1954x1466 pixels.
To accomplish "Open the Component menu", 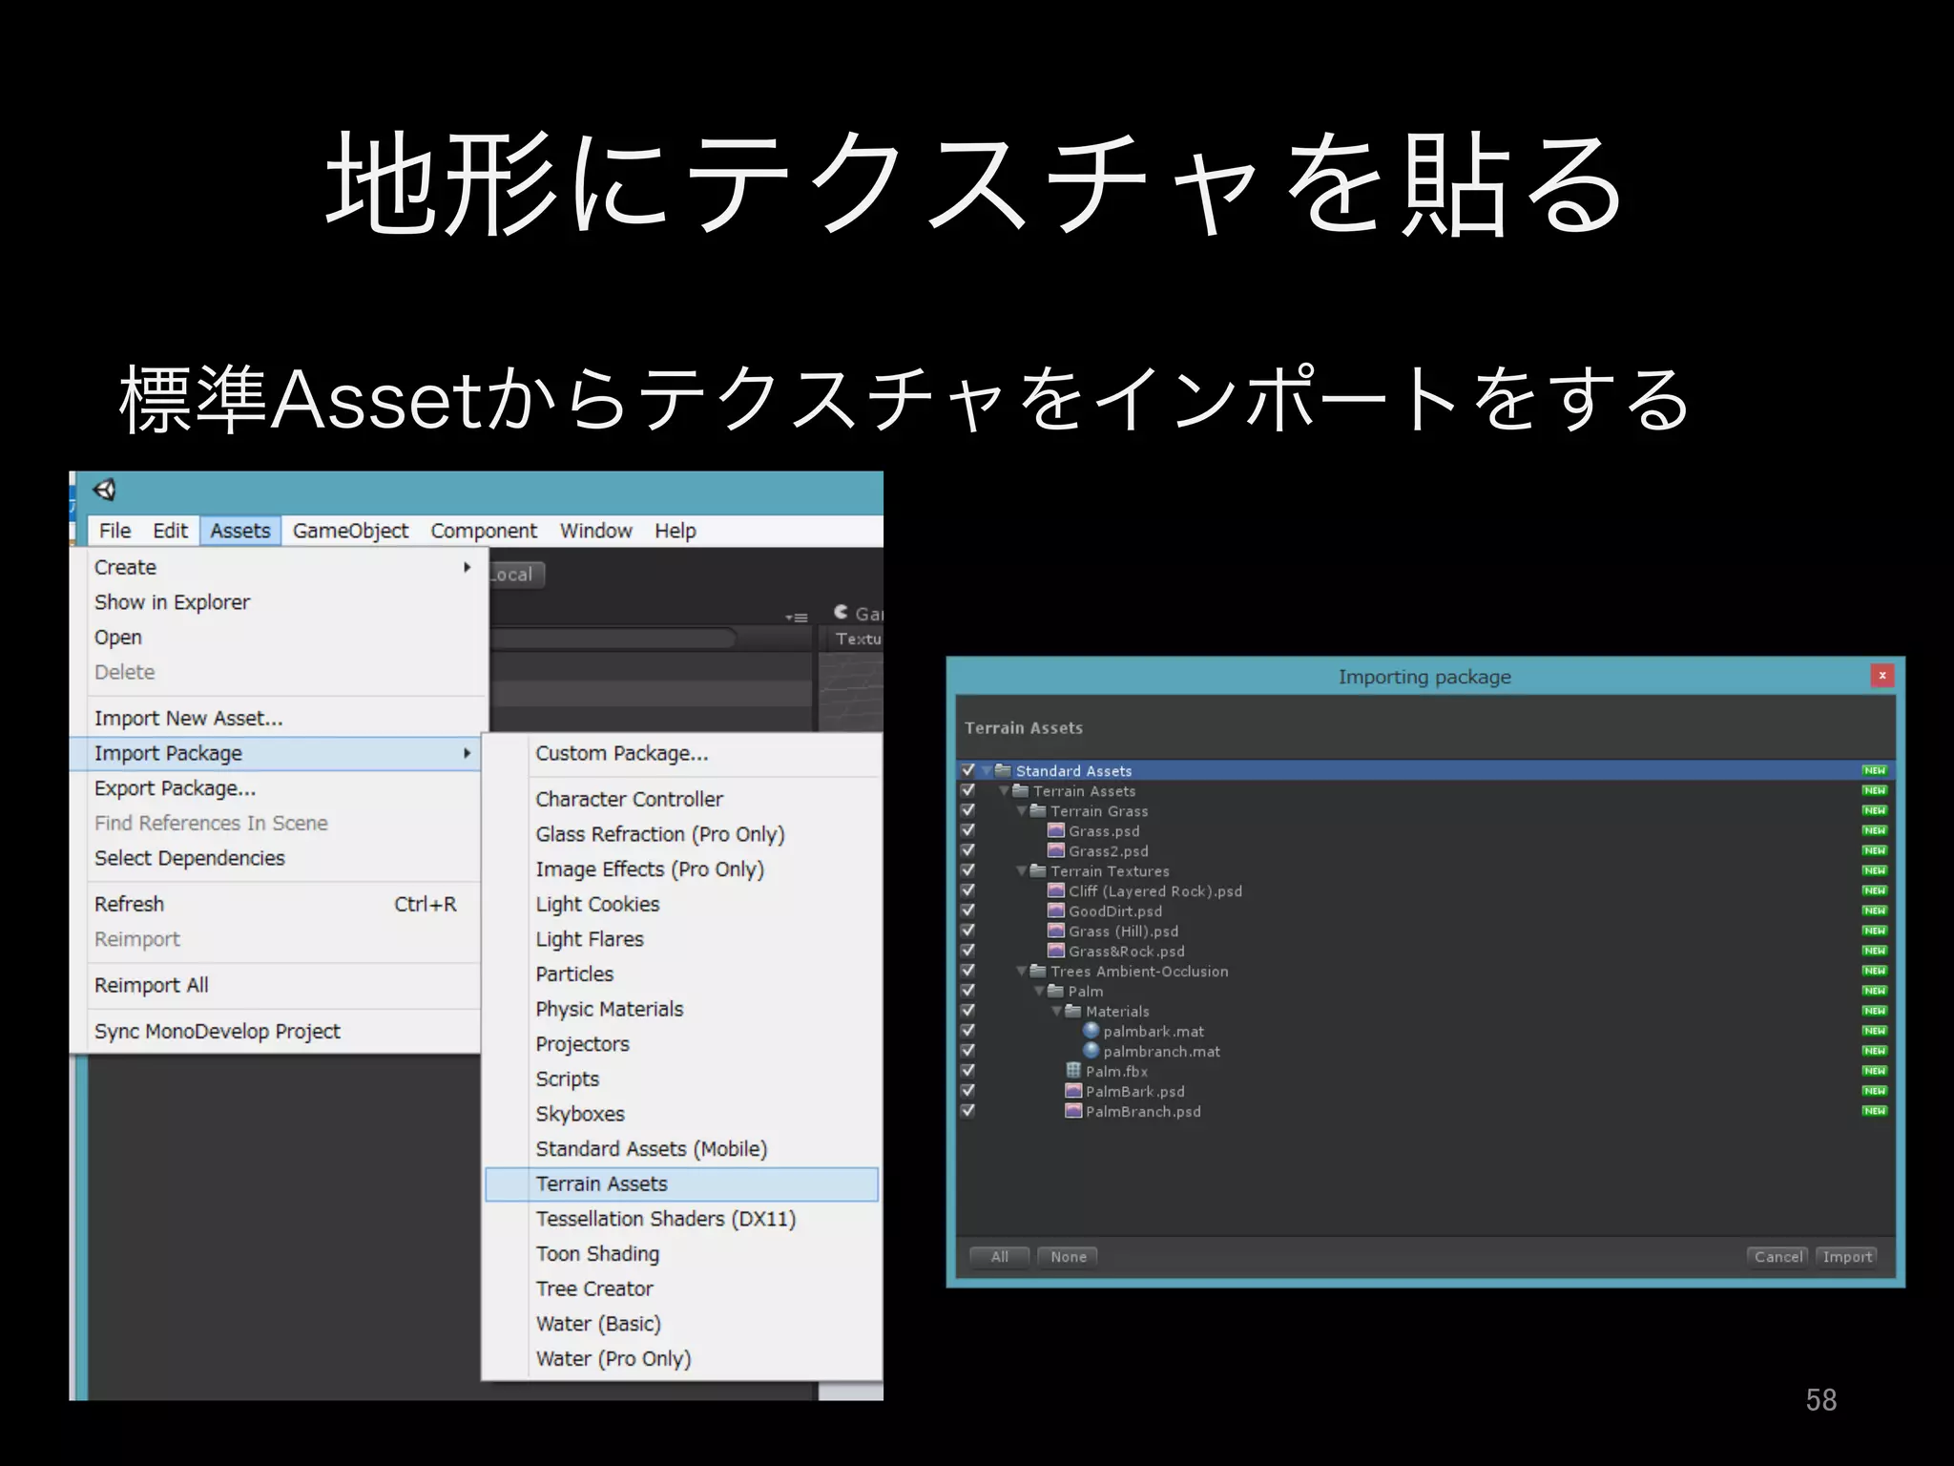I will click(x=484, y=531).
